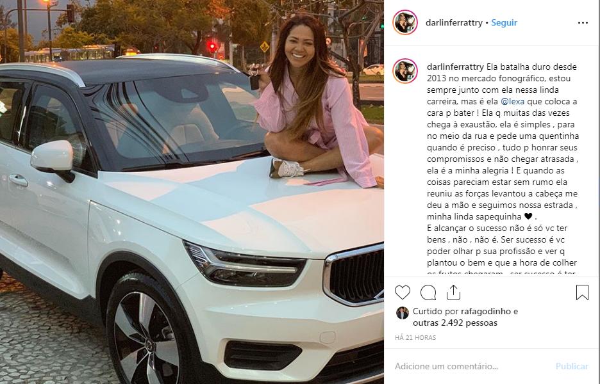Screen dimensions: 600x384
Task: Share the post with the upload icon
Action: 453,292
